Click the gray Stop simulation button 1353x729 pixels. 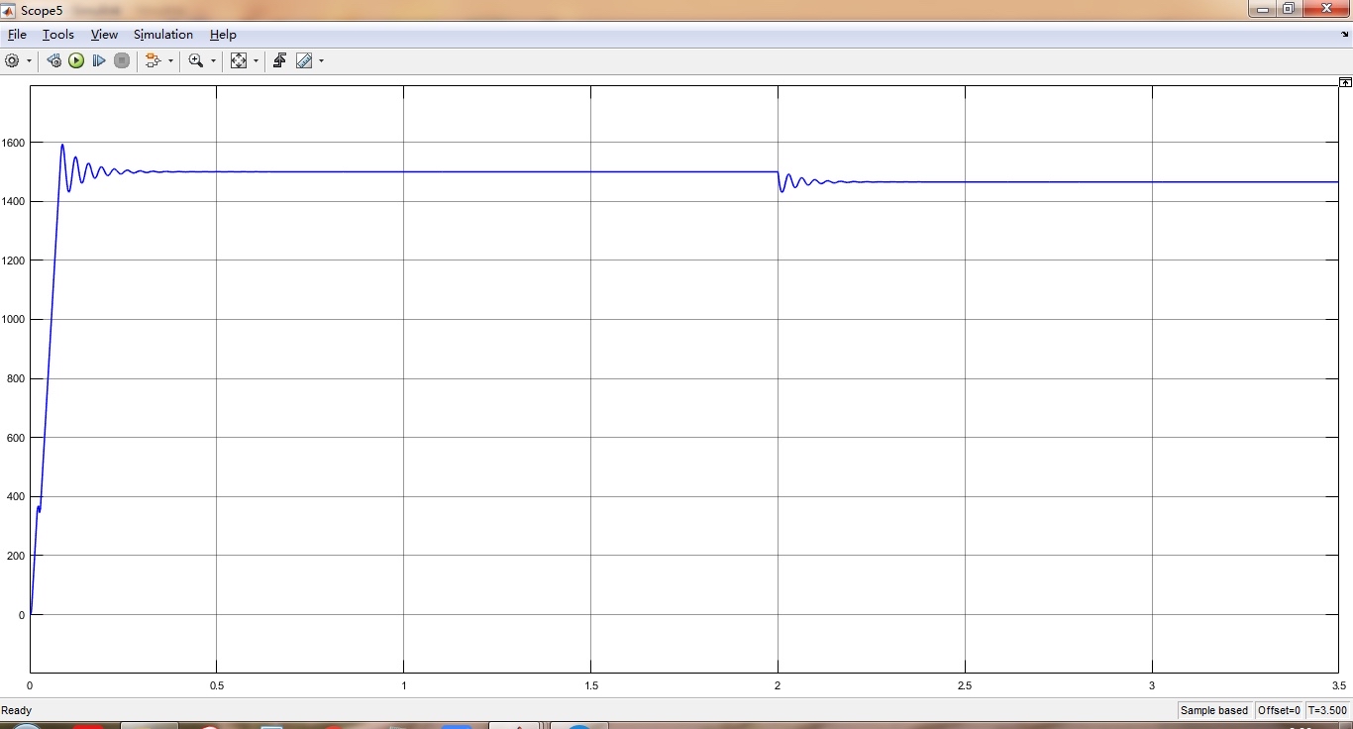tap(122, 60)
